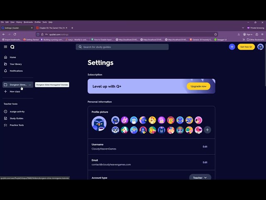Click the Search for study guides field
The height and width of the screenshot is (200, 266).
click(x=122, y=47)
